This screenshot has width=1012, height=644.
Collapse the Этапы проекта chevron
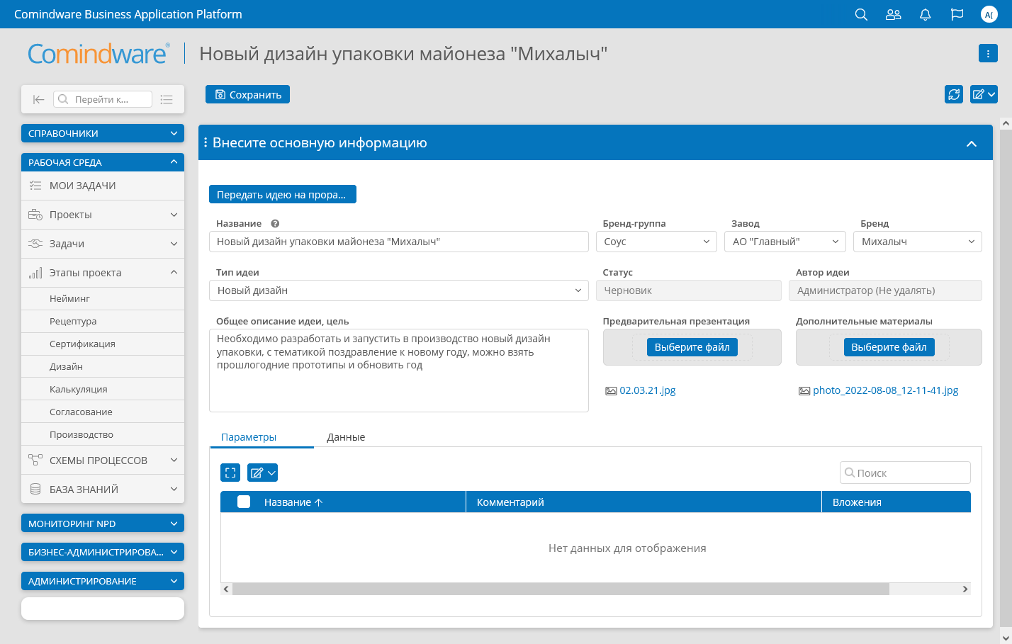(x=174, y=272)
